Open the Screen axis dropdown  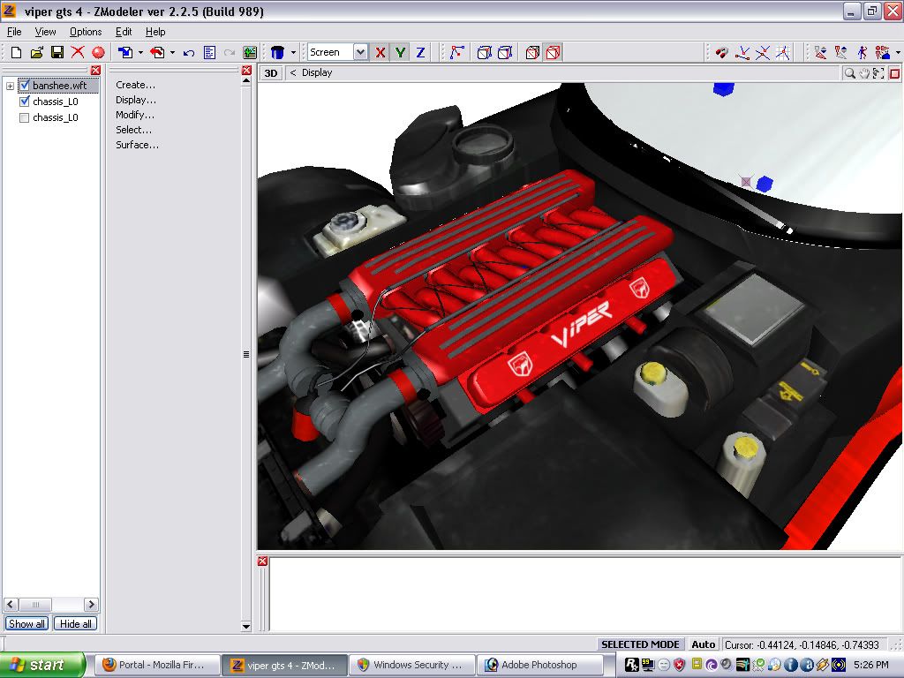(360, 53)
